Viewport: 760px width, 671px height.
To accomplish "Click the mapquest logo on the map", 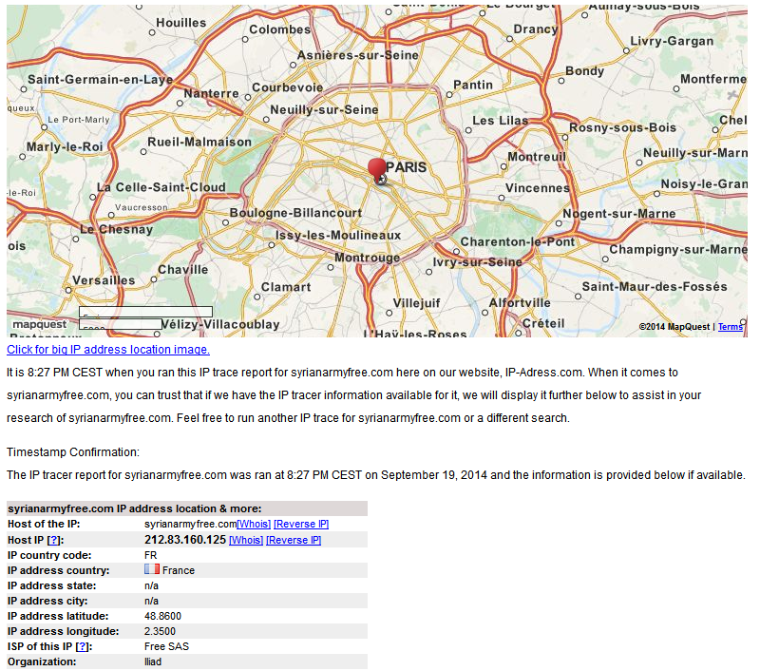I will (39, 324).
